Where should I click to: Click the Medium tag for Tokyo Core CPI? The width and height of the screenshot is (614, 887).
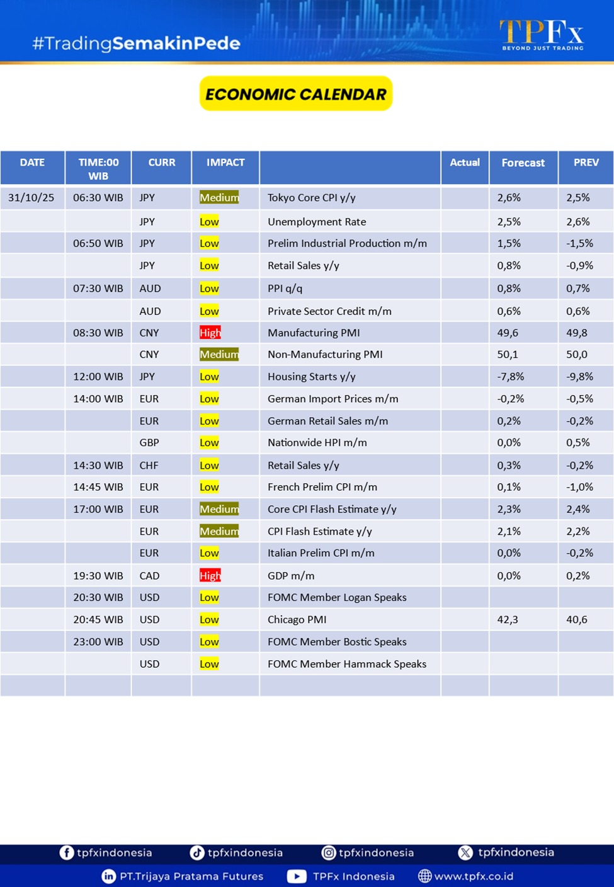(x=219, y=198)
